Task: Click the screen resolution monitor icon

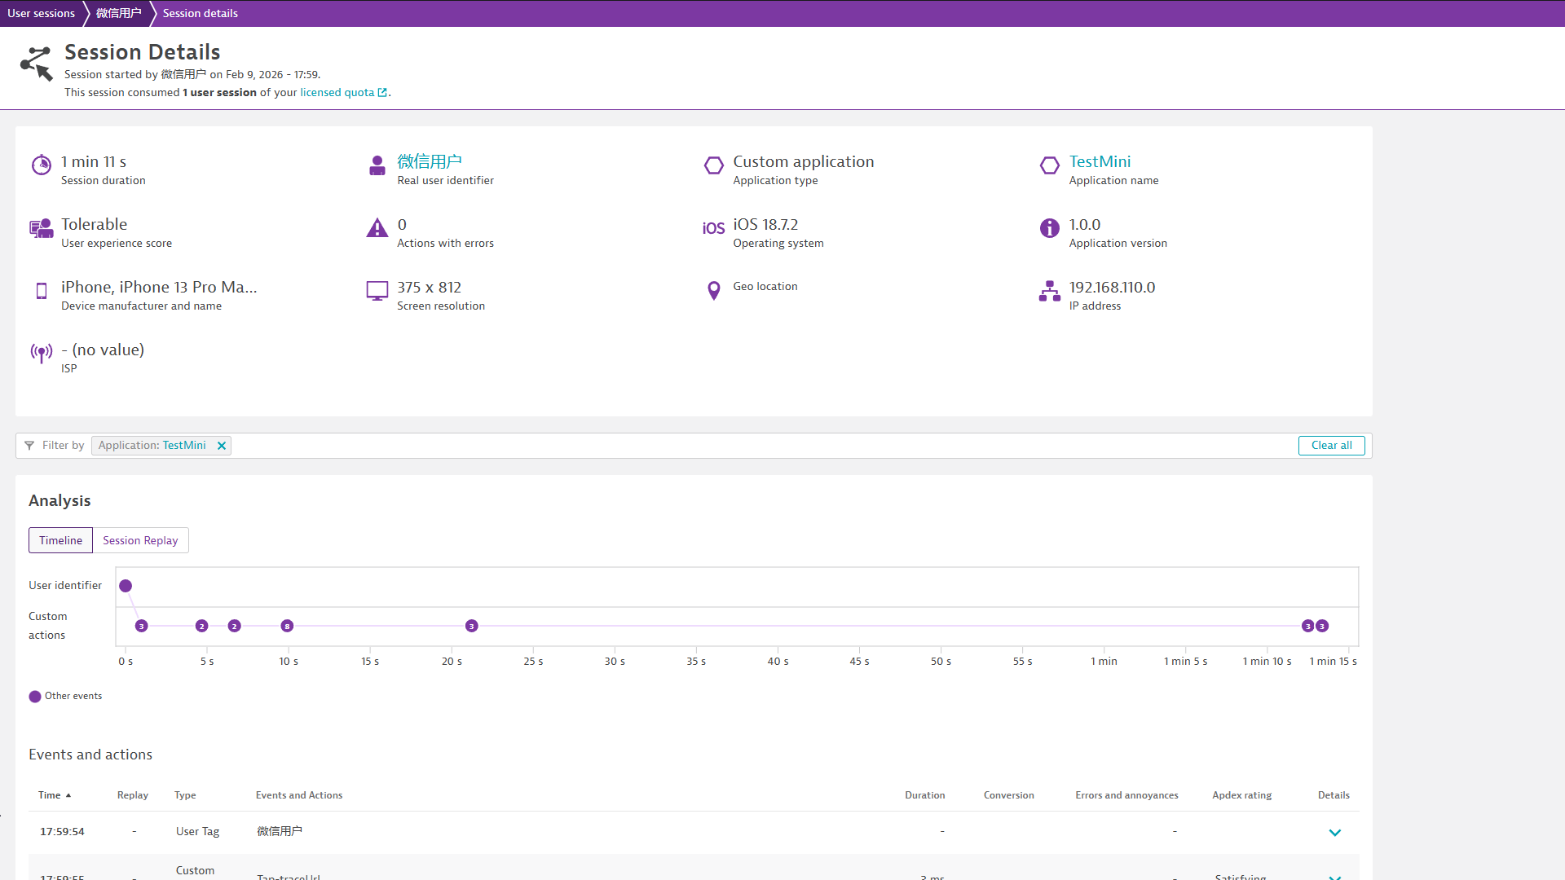Action: click(377, 291)
